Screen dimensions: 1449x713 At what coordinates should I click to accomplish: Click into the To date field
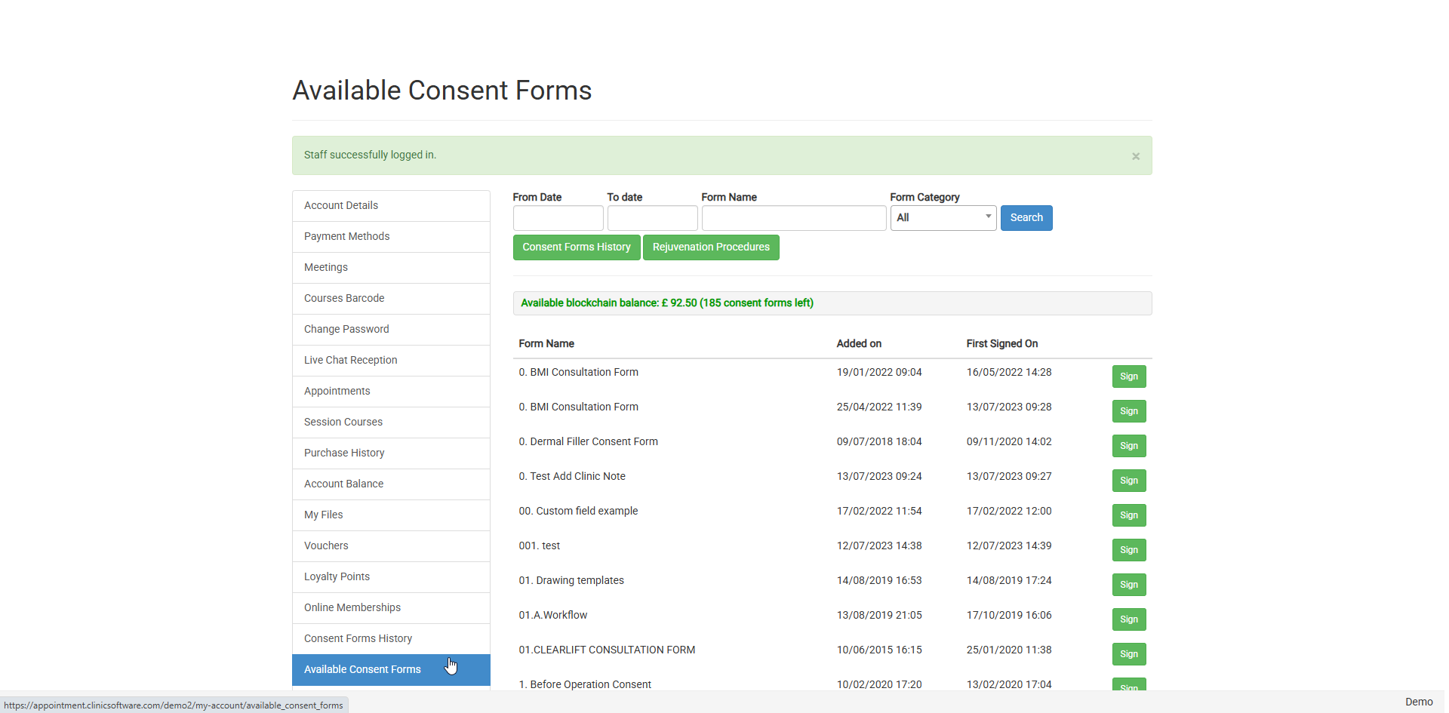click(652, 218)
